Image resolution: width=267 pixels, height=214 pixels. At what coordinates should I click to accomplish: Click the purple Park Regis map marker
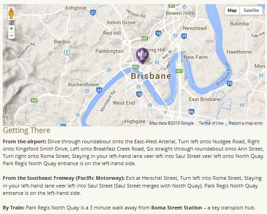pyautogui.click(x=142, y=56)
